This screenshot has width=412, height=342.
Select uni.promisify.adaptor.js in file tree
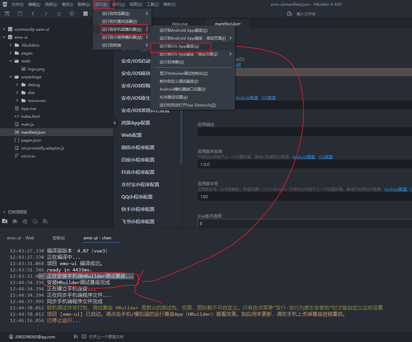[43, 148]
